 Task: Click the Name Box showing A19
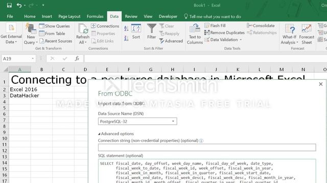click(16, 59)
